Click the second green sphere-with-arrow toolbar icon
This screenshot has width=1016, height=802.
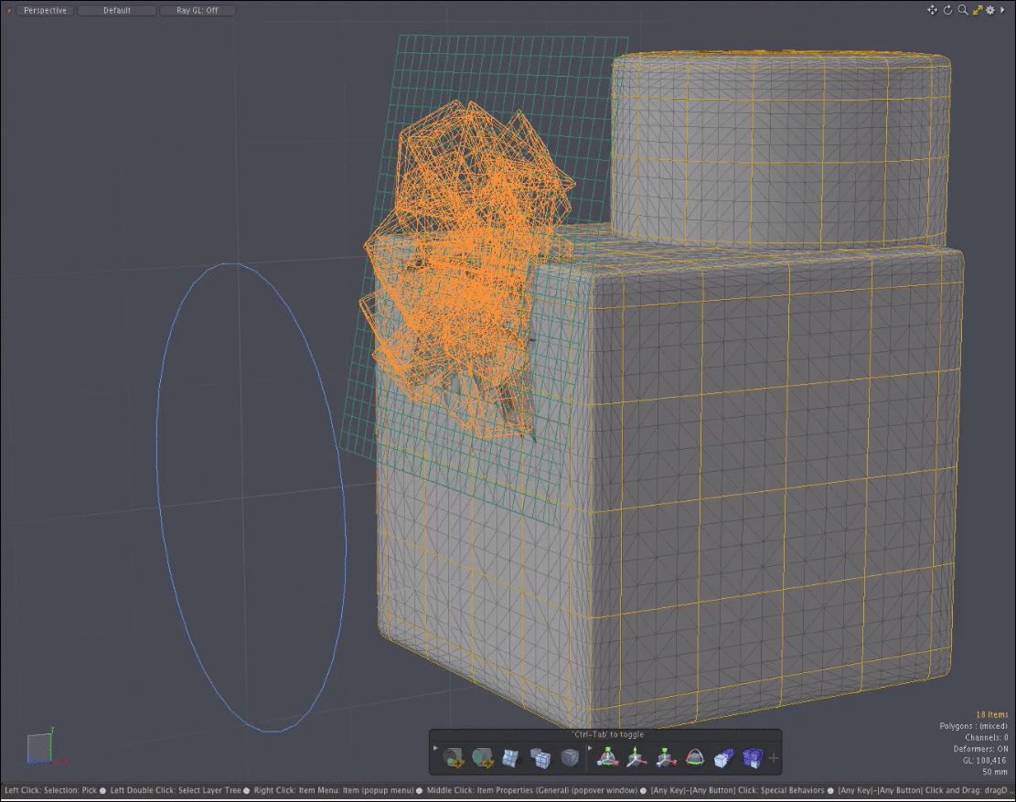tap(482, 757)
